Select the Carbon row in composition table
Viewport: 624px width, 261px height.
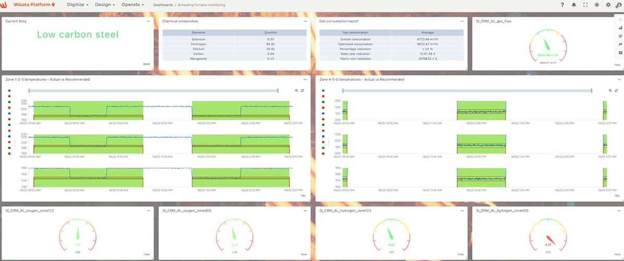coord(234,54)
